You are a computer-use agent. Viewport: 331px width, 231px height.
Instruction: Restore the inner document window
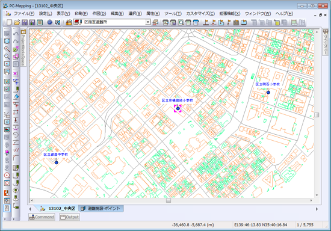(320, 15)
